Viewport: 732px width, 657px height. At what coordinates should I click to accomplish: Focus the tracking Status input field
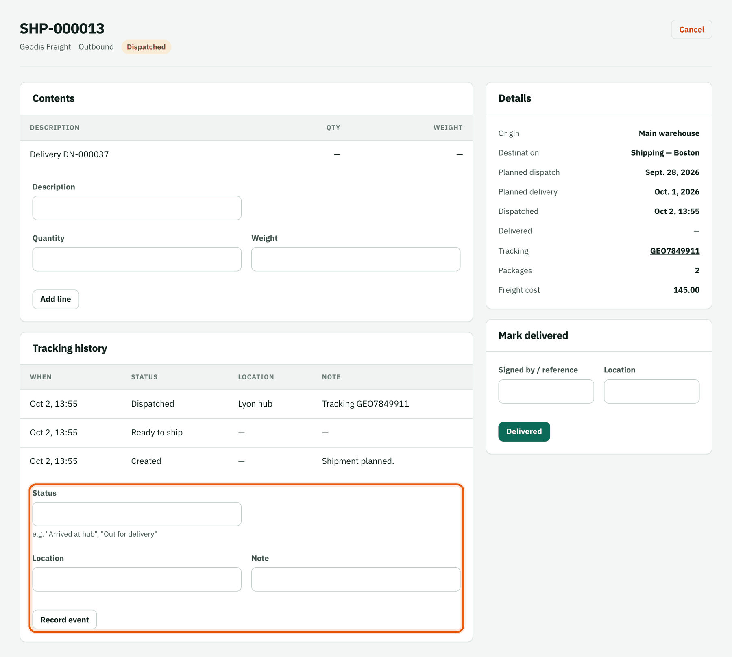137,514
